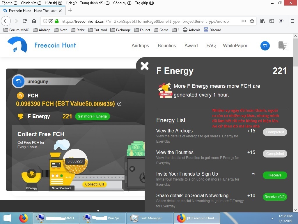Open the Library icon in toolbar
The height and width of the screenshot is (224, 298).
(262, 21)
